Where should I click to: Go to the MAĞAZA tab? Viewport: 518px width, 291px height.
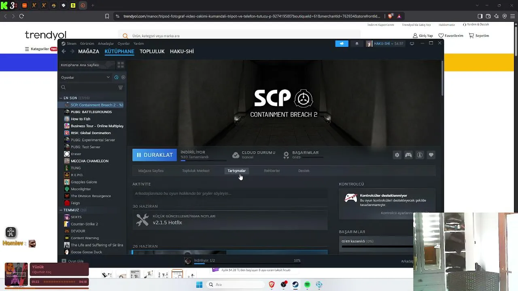click(x=89, y=51)
